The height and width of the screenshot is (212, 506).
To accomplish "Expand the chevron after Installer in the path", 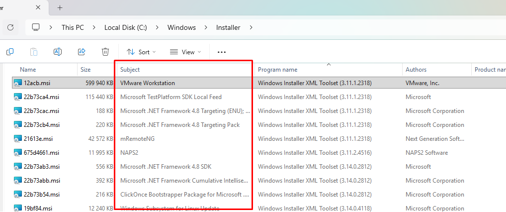I will click(251, 27).
